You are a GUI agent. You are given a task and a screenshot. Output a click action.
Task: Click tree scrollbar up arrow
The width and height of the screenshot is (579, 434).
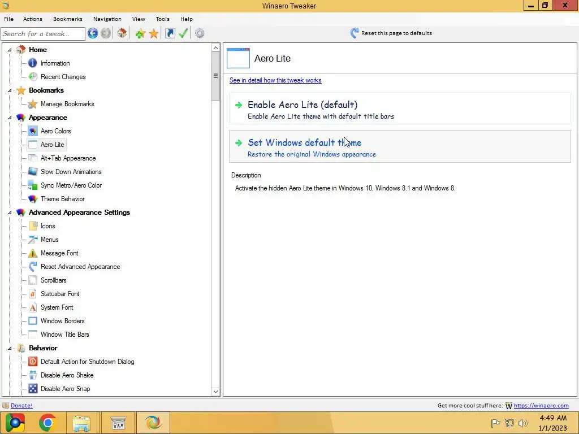[216, 47]
